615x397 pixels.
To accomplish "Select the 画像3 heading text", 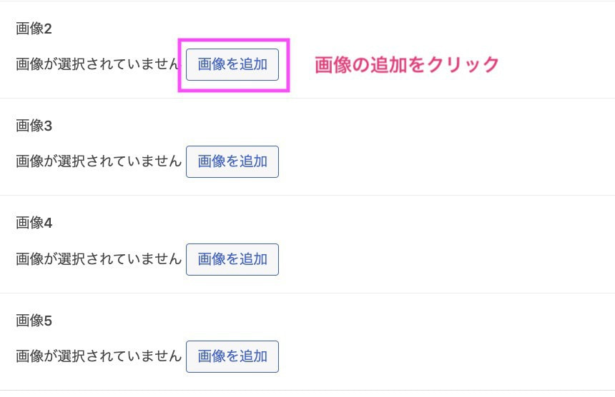I will 34,126.
